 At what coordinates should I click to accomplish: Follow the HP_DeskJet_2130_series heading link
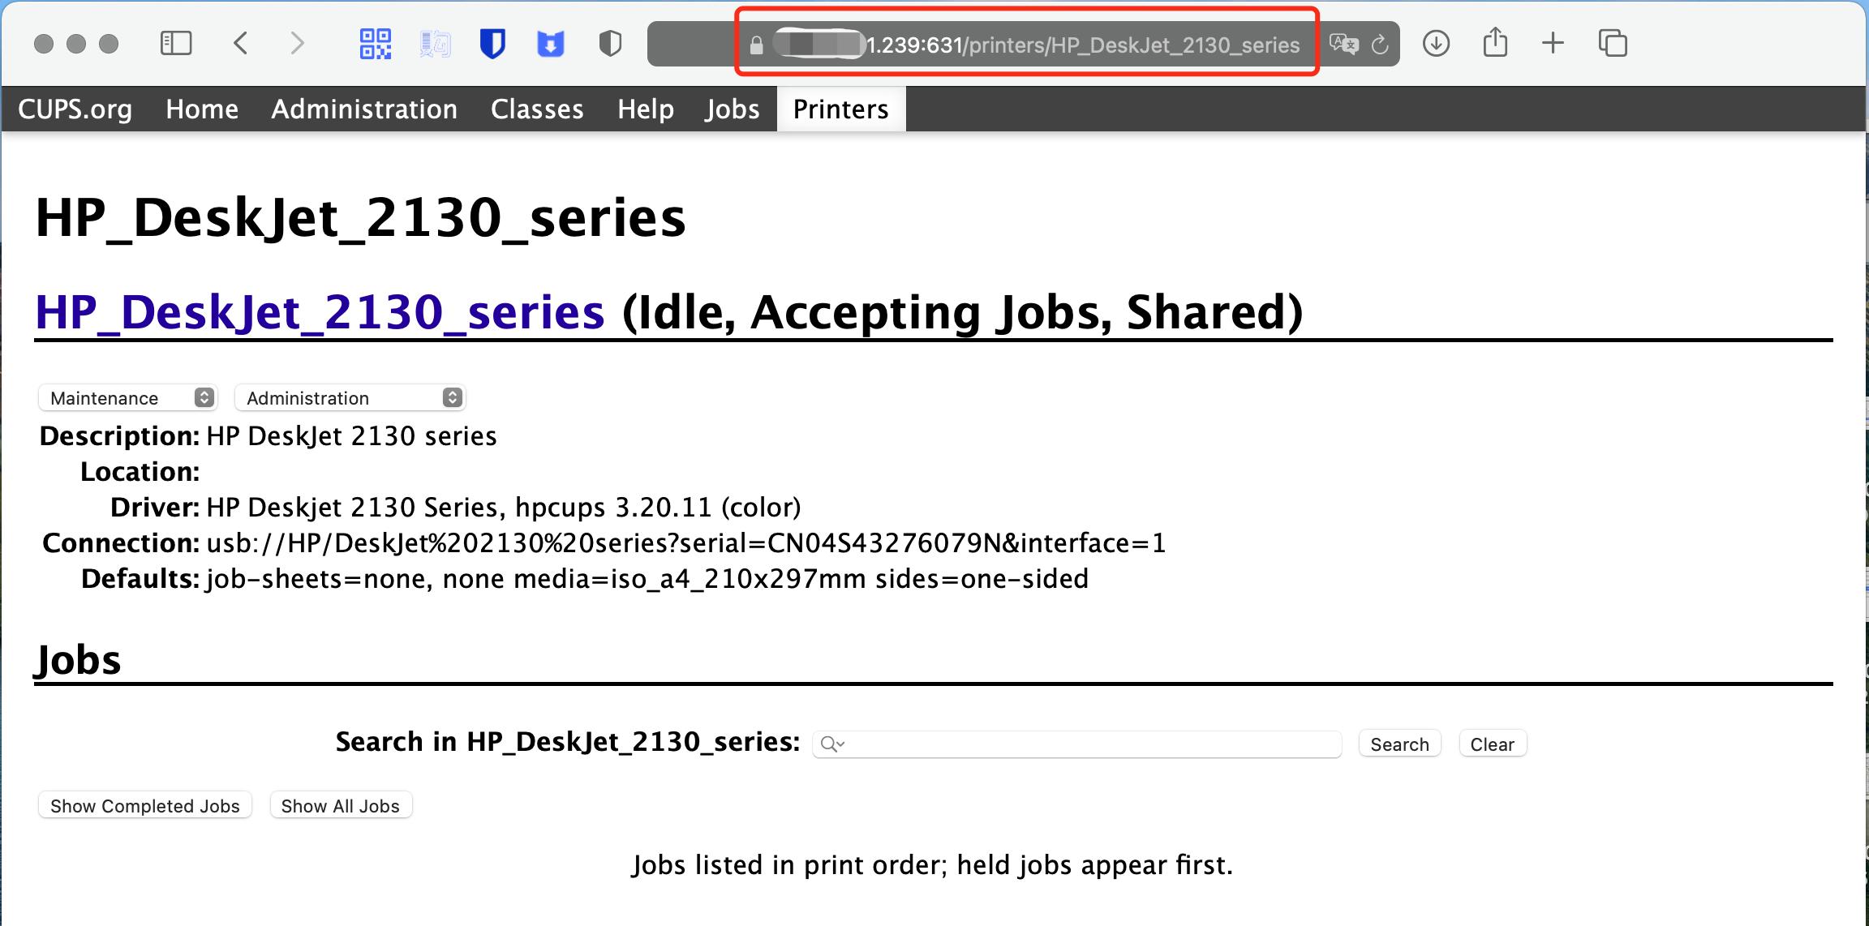click(x=320, y=312)
